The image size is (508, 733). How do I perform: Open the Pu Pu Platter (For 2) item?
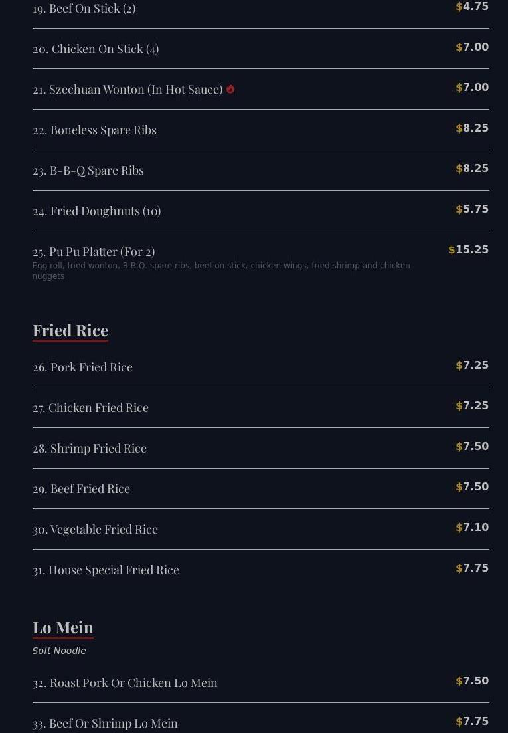pyautogui.click(x=94, y=252)
